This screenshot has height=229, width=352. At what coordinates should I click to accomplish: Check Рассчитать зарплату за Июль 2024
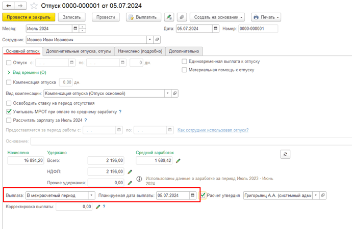(9, 120)
